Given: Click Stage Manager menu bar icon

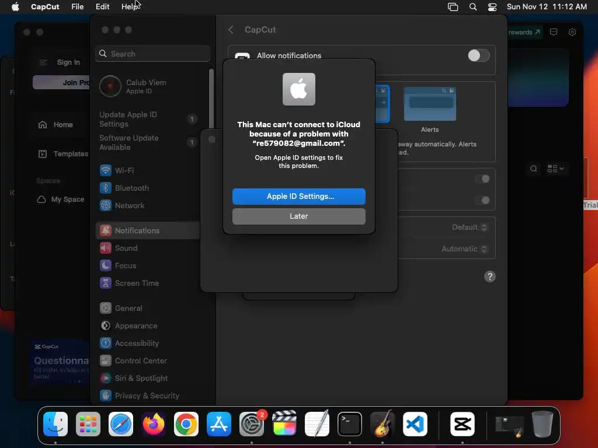Looking at the screenshot, I should pos(453,7).
